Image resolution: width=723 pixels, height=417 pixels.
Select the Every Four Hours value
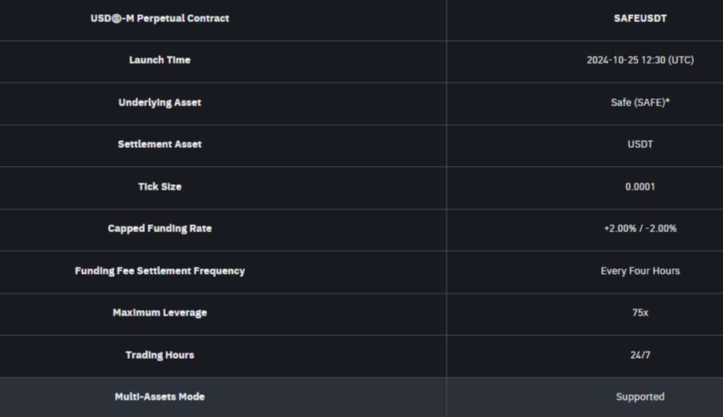point(640,271)
